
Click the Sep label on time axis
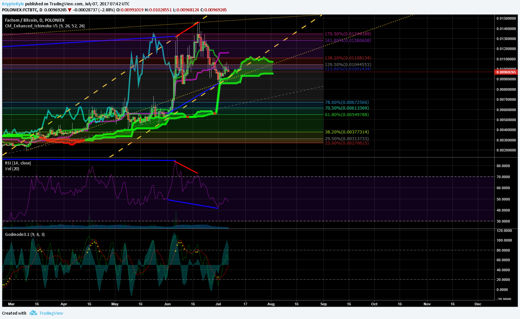pos(323,304)
